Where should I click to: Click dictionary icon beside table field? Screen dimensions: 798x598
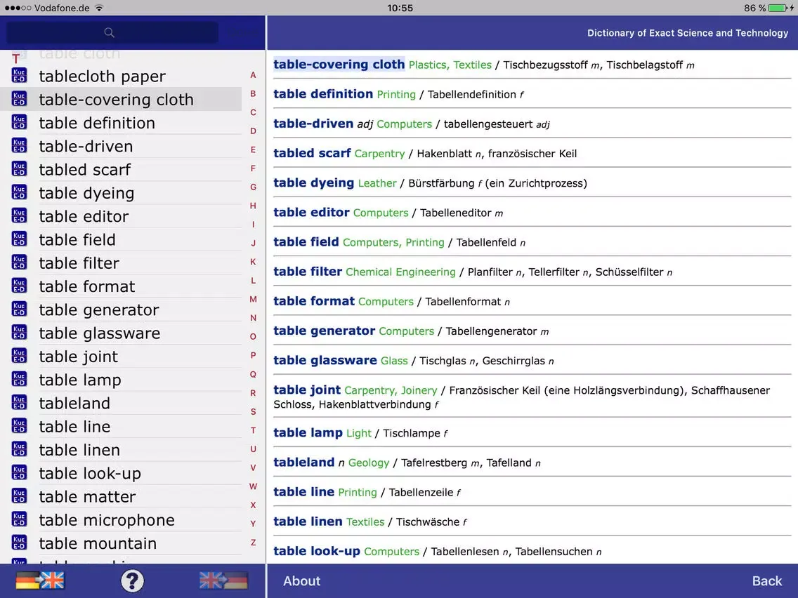20,239
